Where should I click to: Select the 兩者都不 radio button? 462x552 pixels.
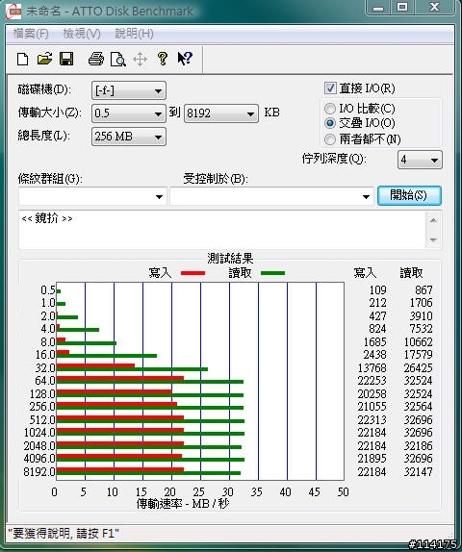pos(330,139)
